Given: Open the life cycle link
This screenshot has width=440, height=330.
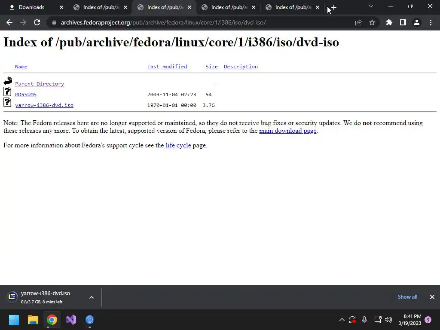Looking at the screenshot, I should pyautogui.click(x=178, y=145).
